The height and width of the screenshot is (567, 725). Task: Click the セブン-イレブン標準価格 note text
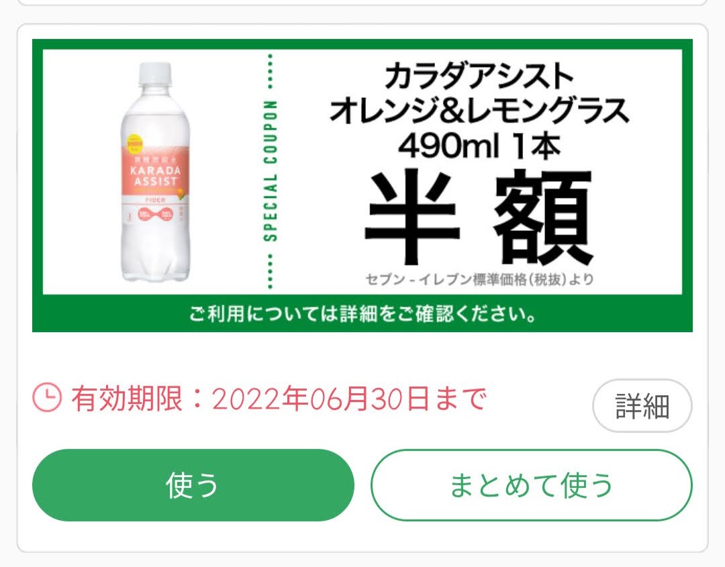pos(479,279)
